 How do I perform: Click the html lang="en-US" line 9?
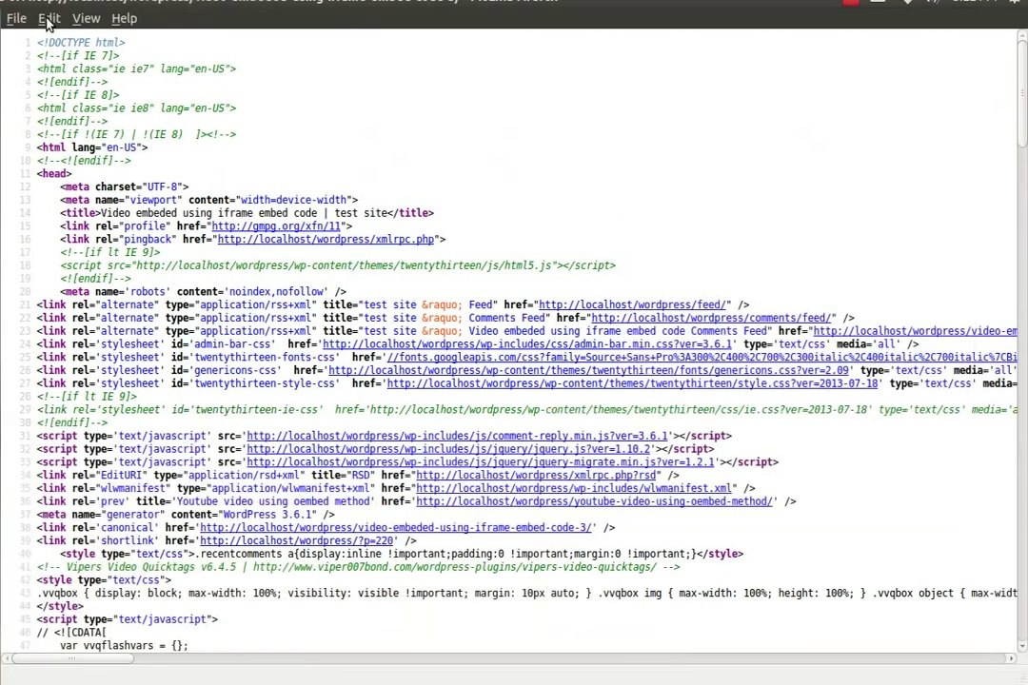point(91,147)
